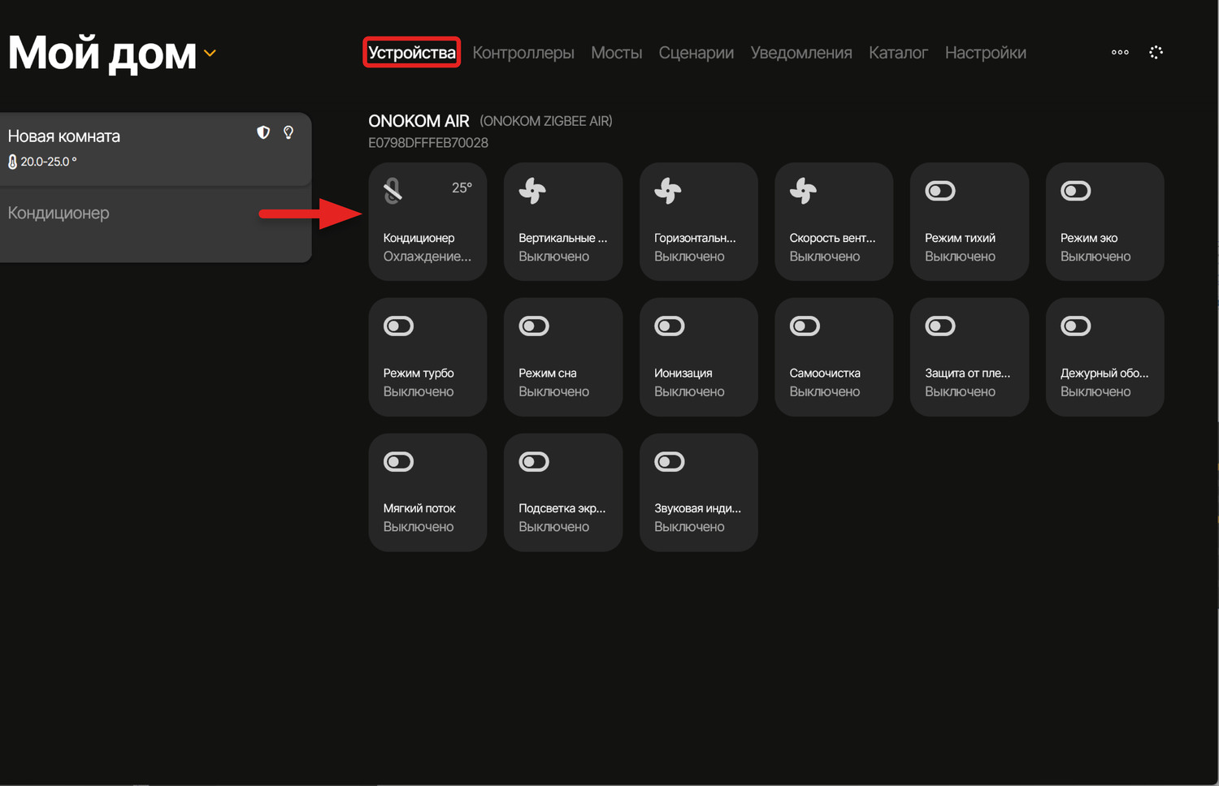This screenshot has width=1219, height=786.
Task: Click the shield icon in Новая комната
Action: (263, 132)
